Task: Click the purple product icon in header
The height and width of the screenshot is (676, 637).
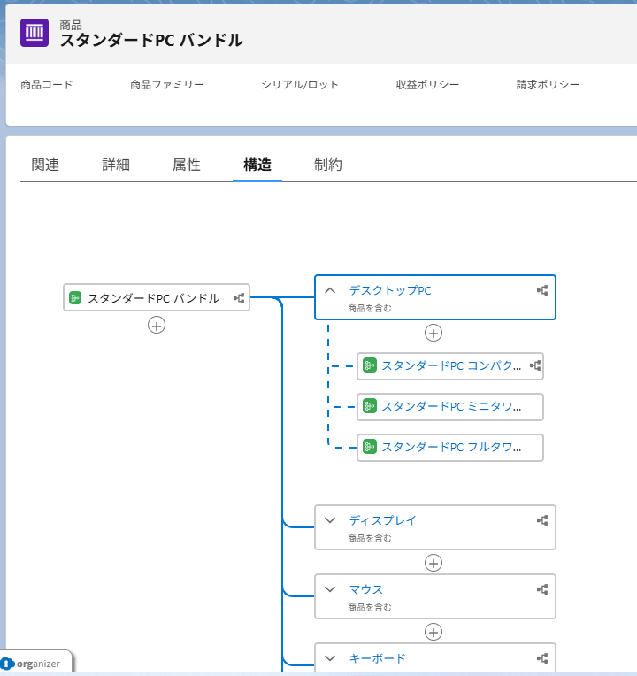Action: tap(35, 33)
